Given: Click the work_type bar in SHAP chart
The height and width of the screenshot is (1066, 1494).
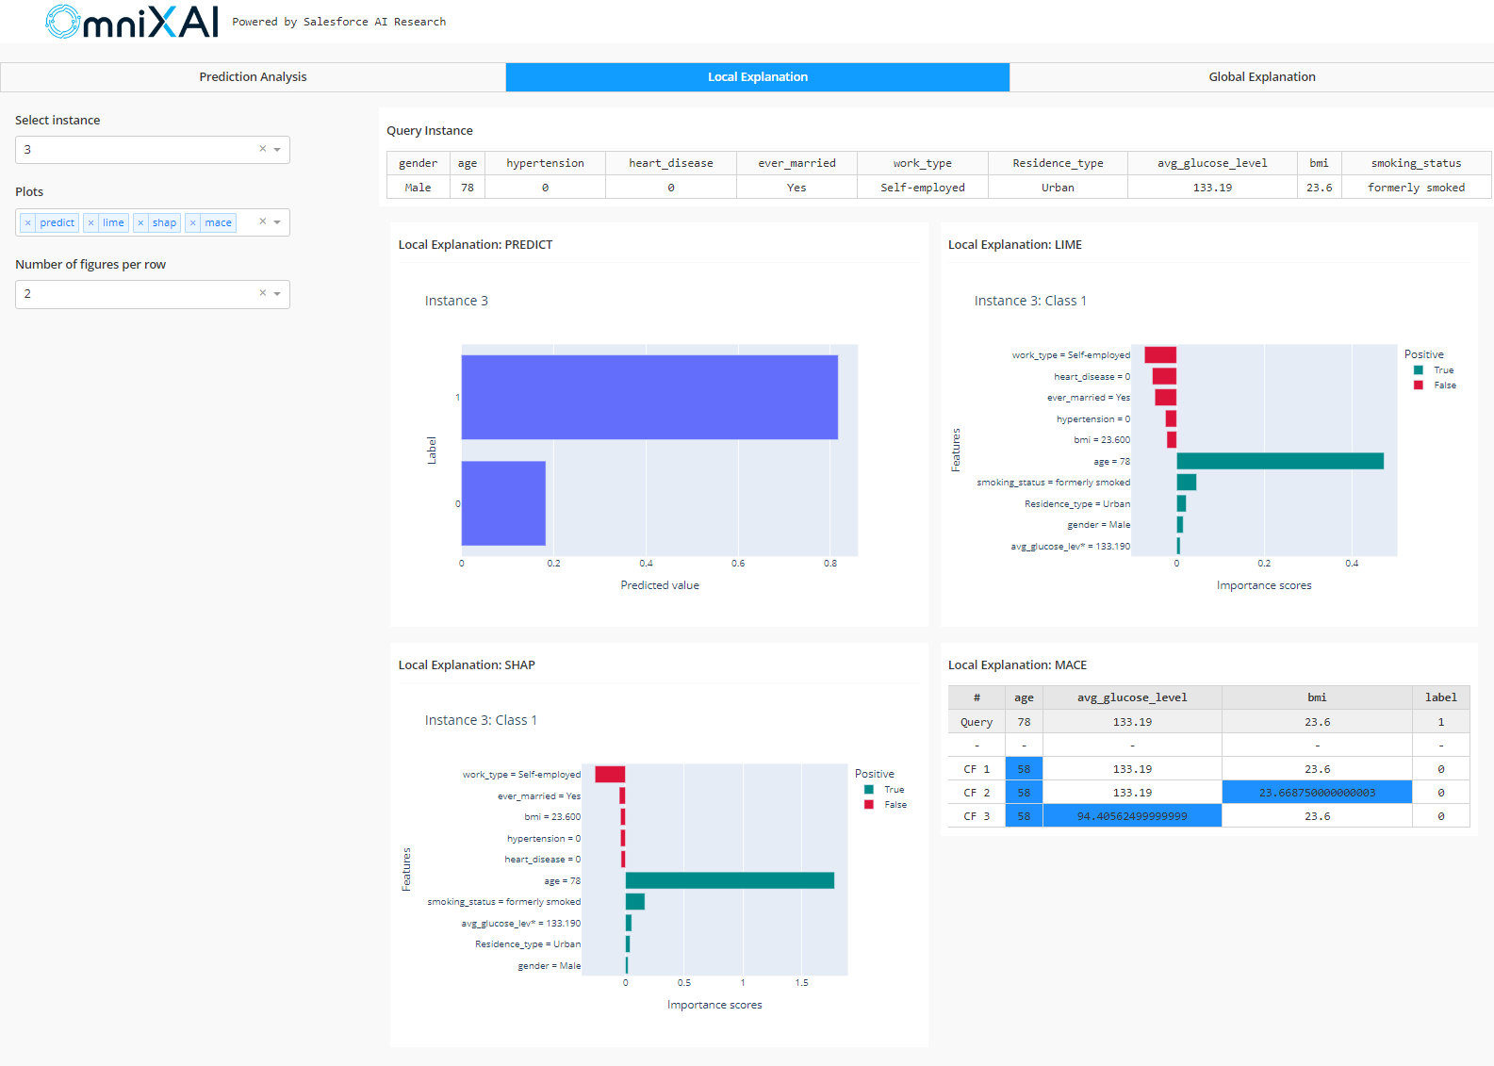Looking at the screenshot, I should point(610,775).
